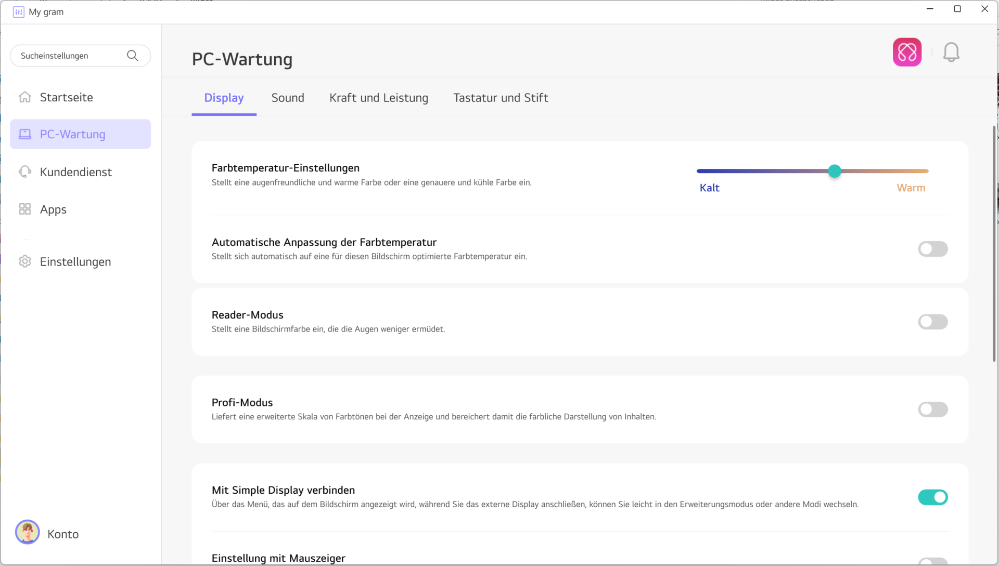Click the pink app icon

click(907, 52)
